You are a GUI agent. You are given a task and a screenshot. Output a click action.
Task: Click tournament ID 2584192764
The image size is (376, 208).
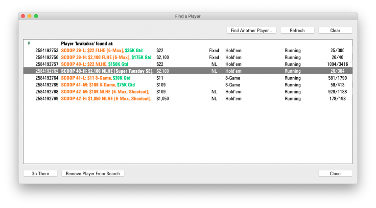[x=47, y=78]
